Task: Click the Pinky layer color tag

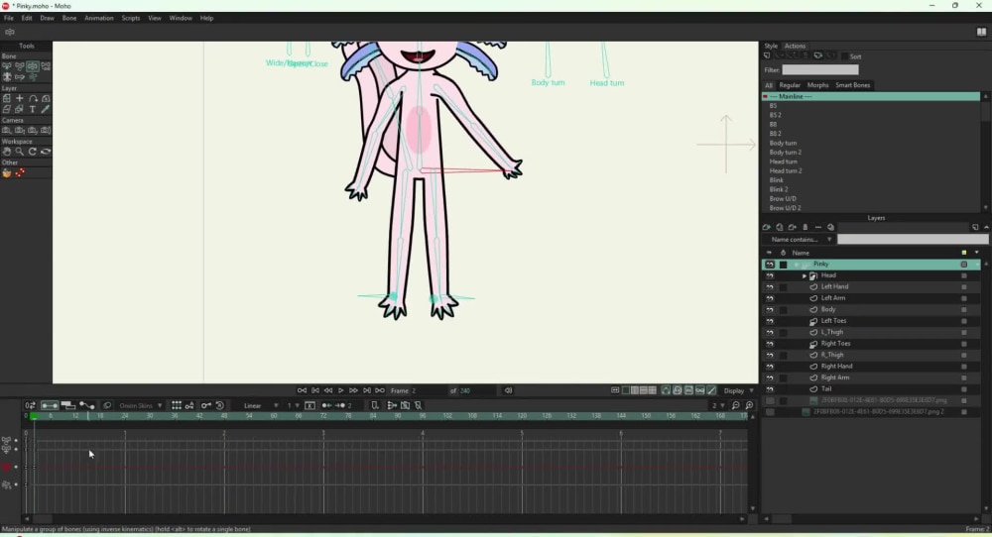Action: [964, 265]
